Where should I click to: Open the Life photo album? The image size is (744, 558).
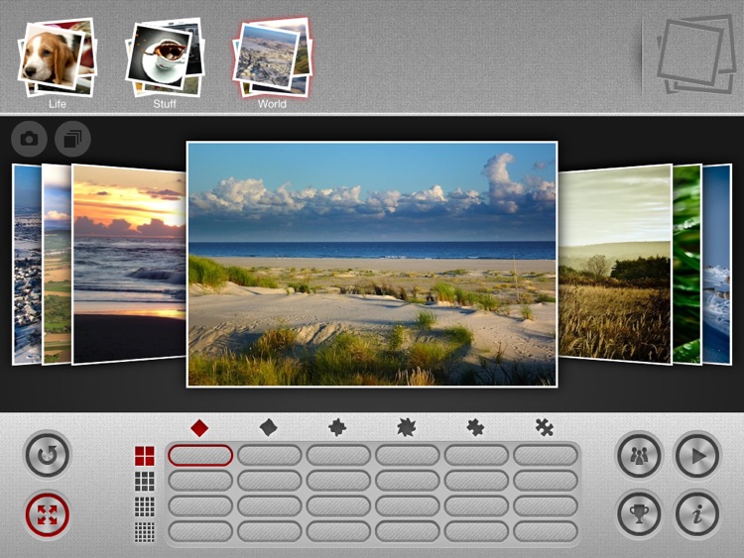pyautogui.click(x=57, y=57)
